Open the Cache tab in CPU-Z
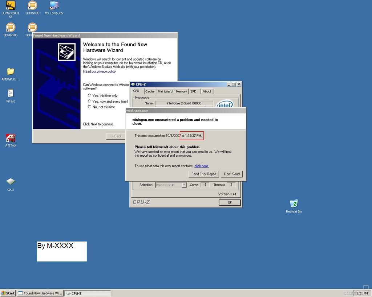The height and width of the screenshot is (297, 372). point(150,91)
